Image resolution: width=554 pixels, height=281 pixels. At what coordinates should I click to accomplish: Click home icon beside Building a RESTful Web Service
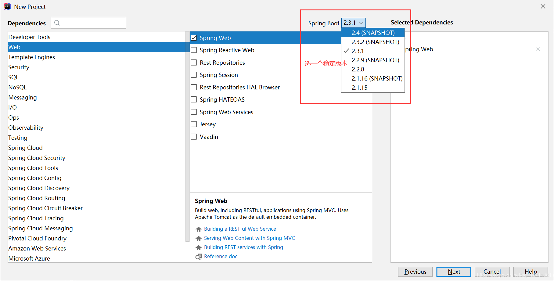click(x=199, y=229)
